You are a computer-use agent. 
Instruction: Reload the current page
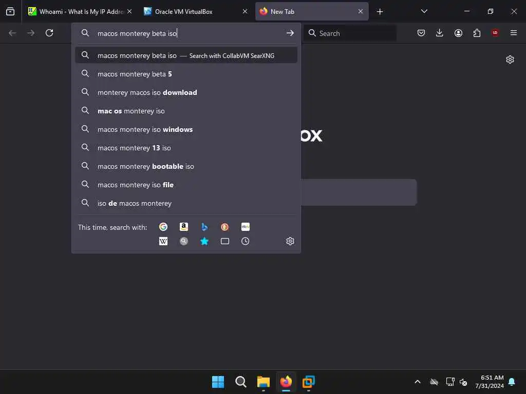[x=49, y=33]
